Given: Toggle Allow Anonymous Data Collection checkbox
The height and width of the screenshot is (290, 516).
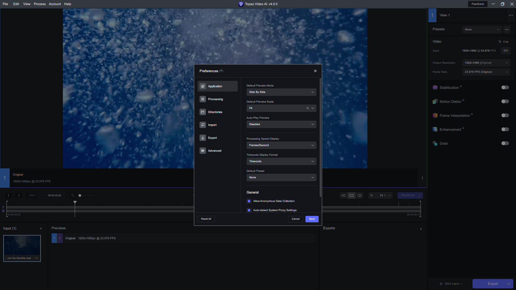Looking at the screenshot, I should (x=249, y=201).
